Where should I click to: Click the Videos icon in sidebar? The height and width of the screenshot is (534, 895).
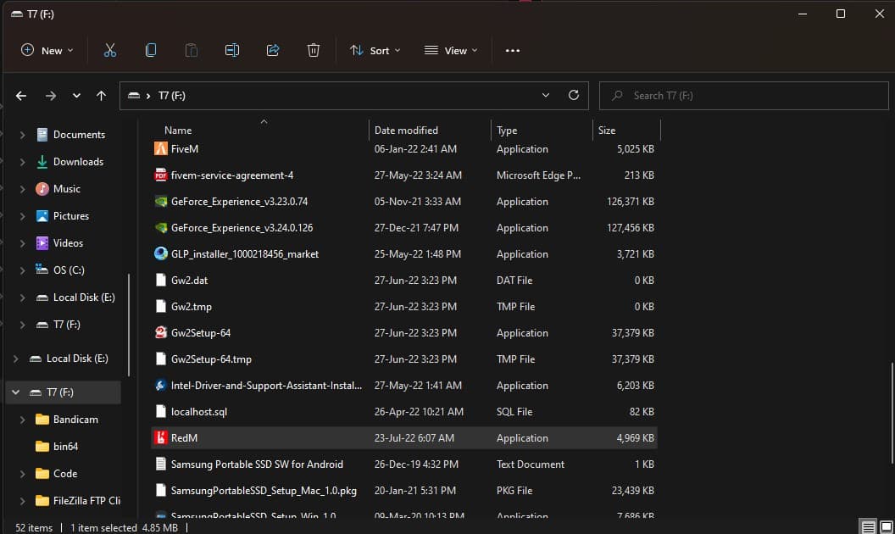click(x=42, y=243)
